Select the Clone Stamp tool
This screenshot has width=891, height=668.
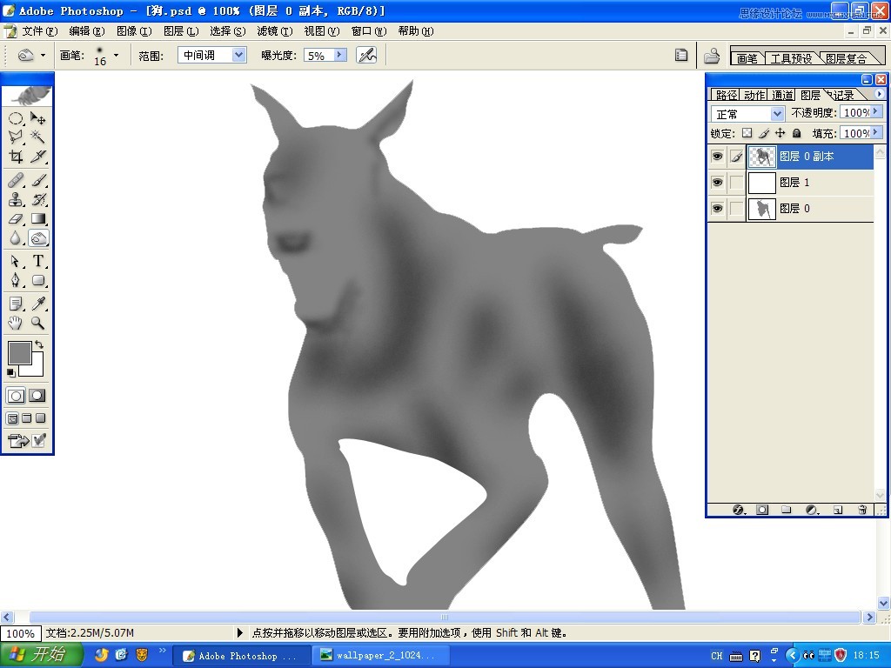[x=16, y=199]
